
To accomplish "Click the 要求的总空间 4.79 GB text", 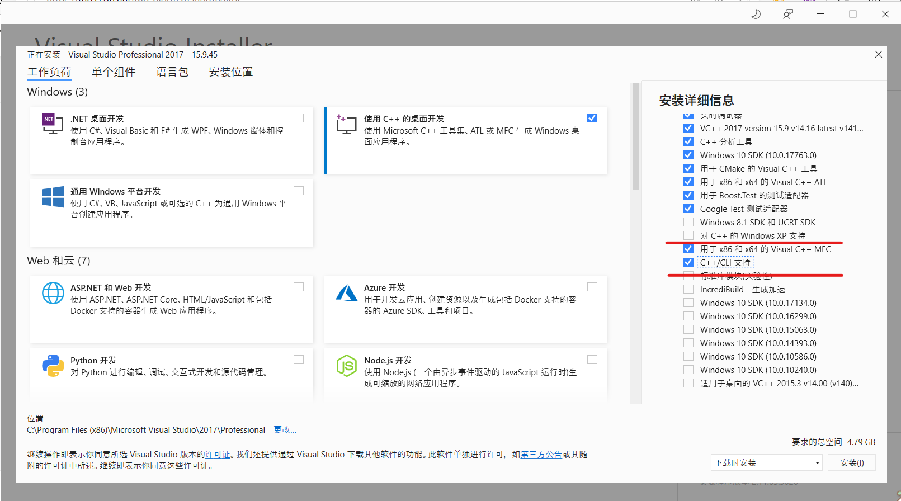I will point(833,442).
